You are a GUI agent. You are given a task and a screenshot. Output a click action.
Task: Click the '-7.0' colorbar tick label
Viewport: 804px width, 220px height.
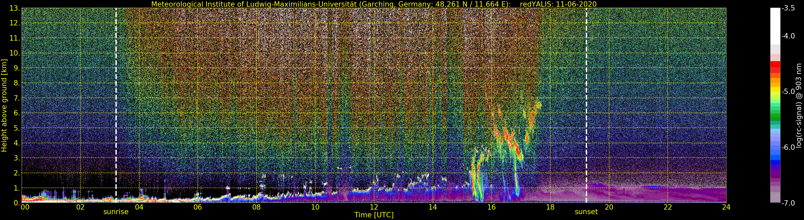click(788, 203)
